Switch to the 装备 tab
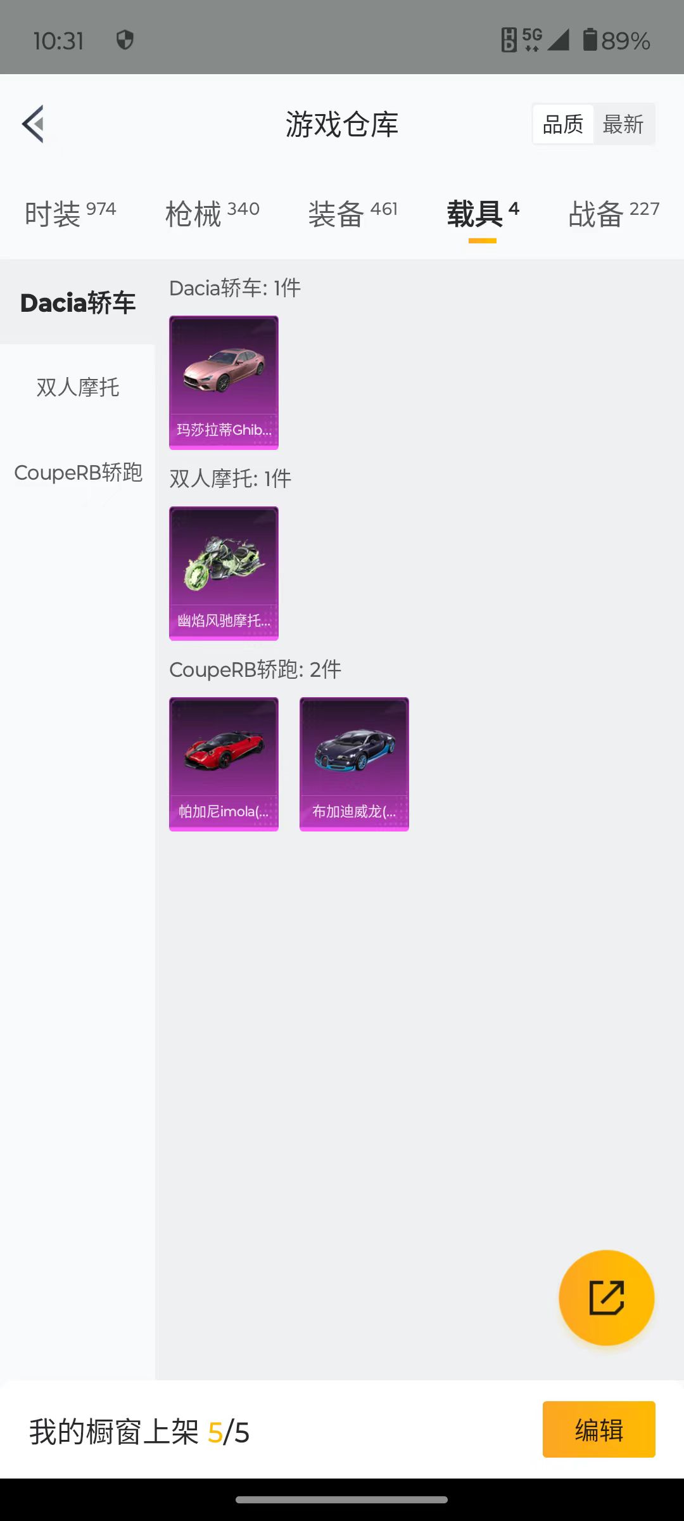 (353, 214)
